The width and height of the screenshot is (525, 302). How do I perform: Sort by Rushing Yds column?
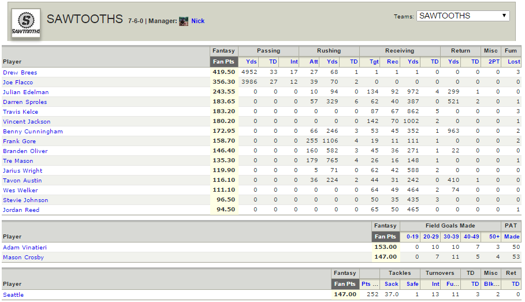(332, 62)
